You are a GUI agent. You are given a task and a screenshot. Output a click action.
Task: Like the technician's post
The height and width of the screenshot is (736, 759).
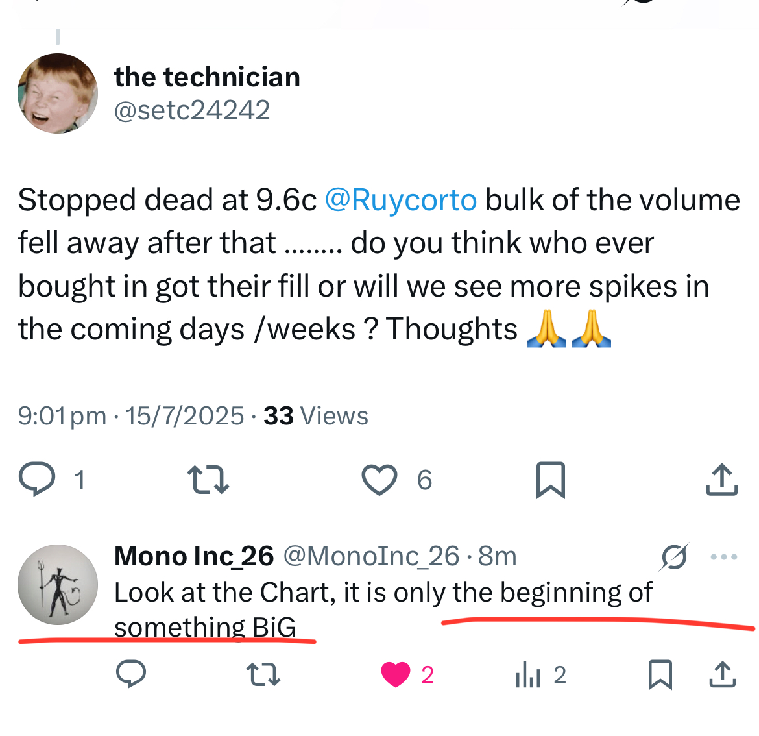pyautogui.click(x=379, y=480)
